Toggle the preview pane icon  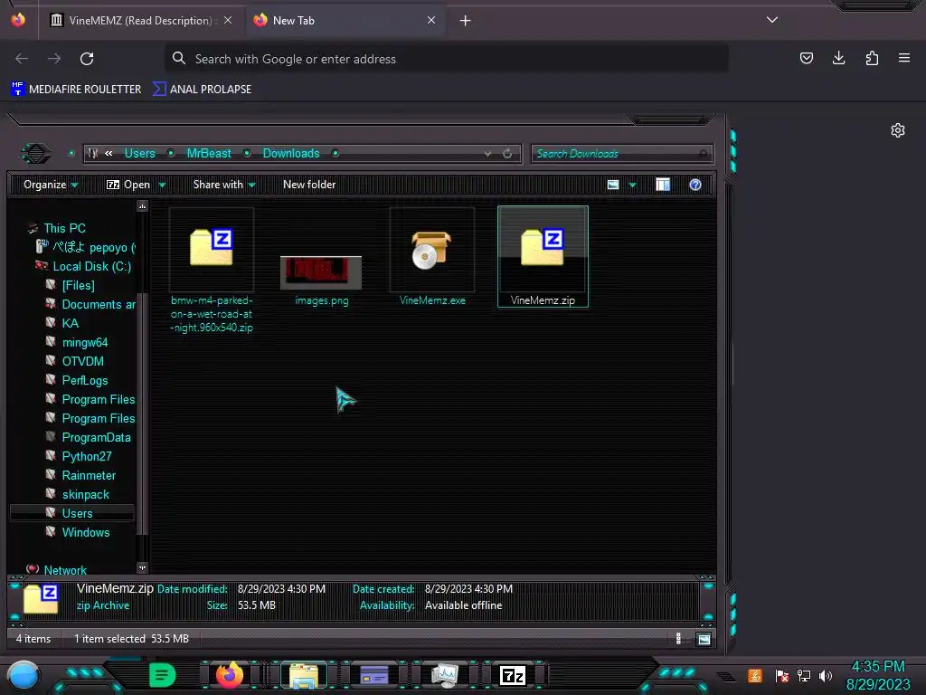click(x=663, y=185)
